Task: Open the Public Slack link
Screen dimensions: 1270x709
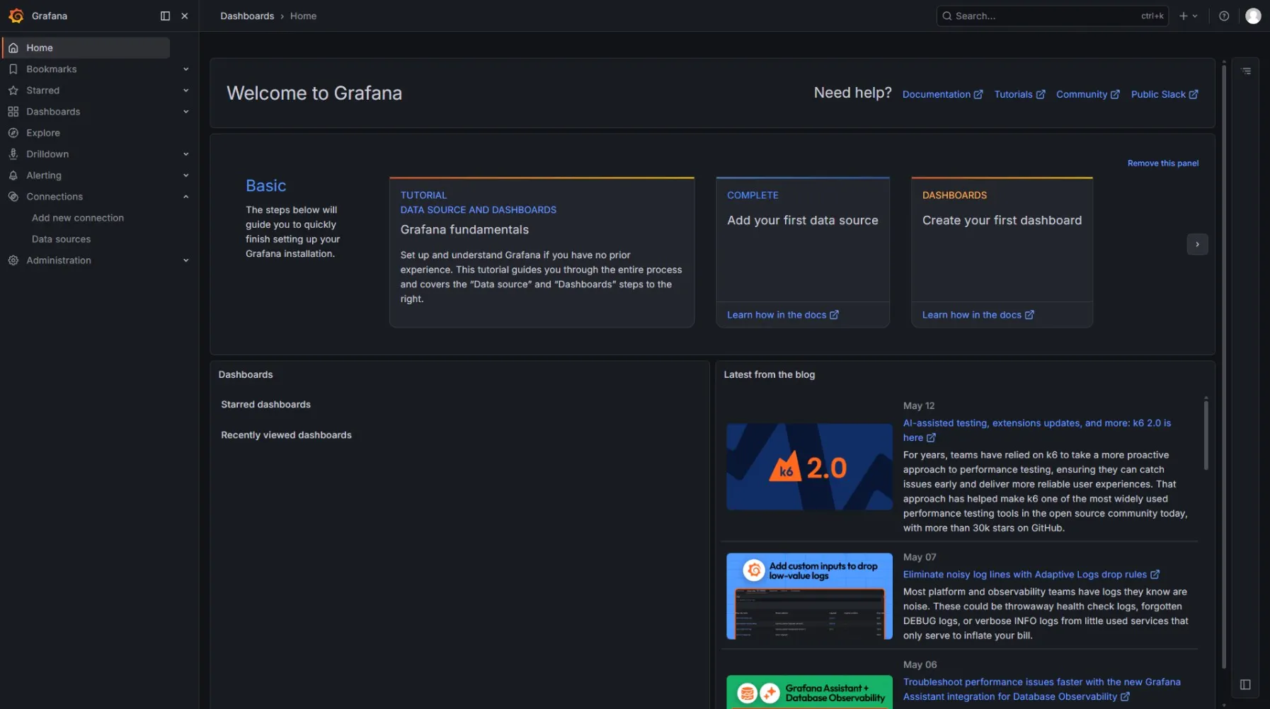Action: coord(1165,94)
